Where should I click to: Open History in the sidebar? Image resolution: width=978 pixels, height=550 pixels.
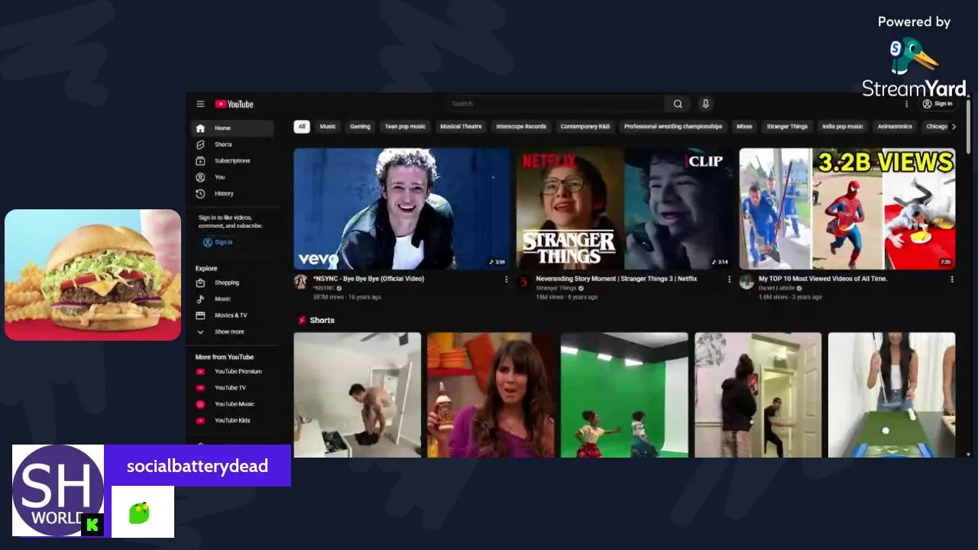click(x=232, y=194)
